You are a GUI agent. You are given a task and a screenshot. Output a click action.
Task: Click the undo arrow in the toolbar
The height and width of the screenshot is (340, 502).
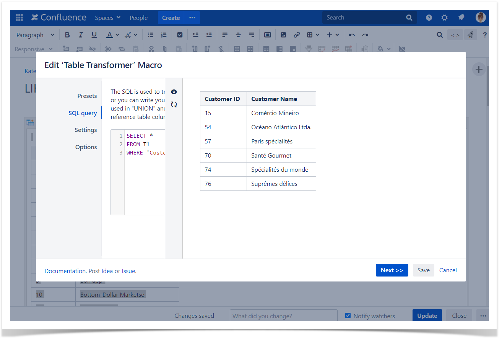(352, 35)
